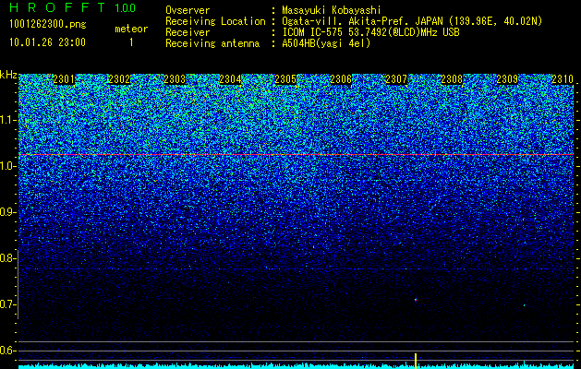Click the 1.1 frequency axis label

[7, 120]
